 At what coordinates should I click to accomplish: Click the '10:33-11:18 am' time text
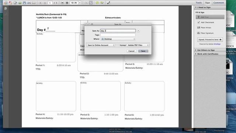pos(155,64)
